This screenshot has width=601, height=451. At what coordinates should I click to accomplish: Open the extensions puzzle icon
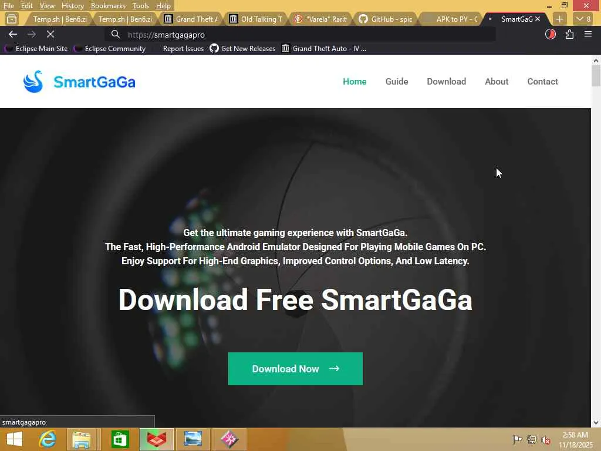569,35
